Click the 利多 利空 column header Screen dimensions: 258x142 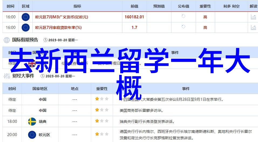click(231, 6)
